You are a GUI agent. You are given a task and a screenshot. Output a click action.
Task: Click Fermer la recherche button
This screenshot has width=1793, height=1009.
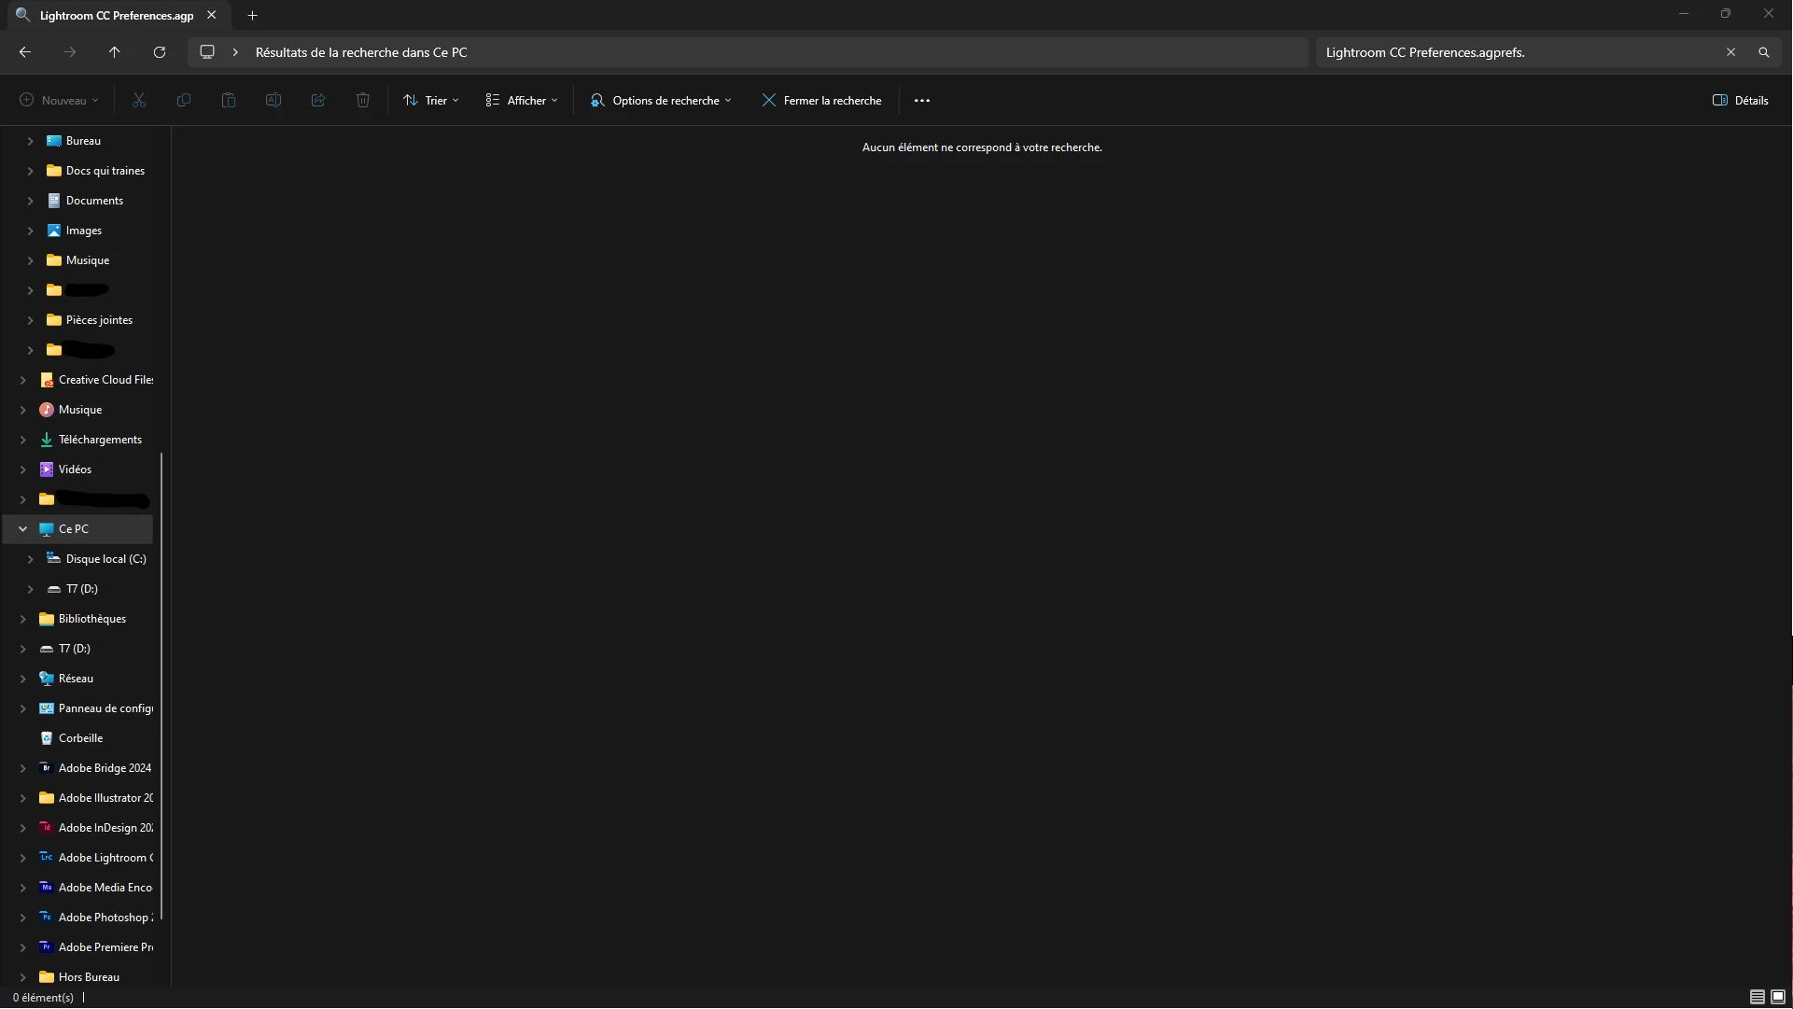tap(821, 101)
